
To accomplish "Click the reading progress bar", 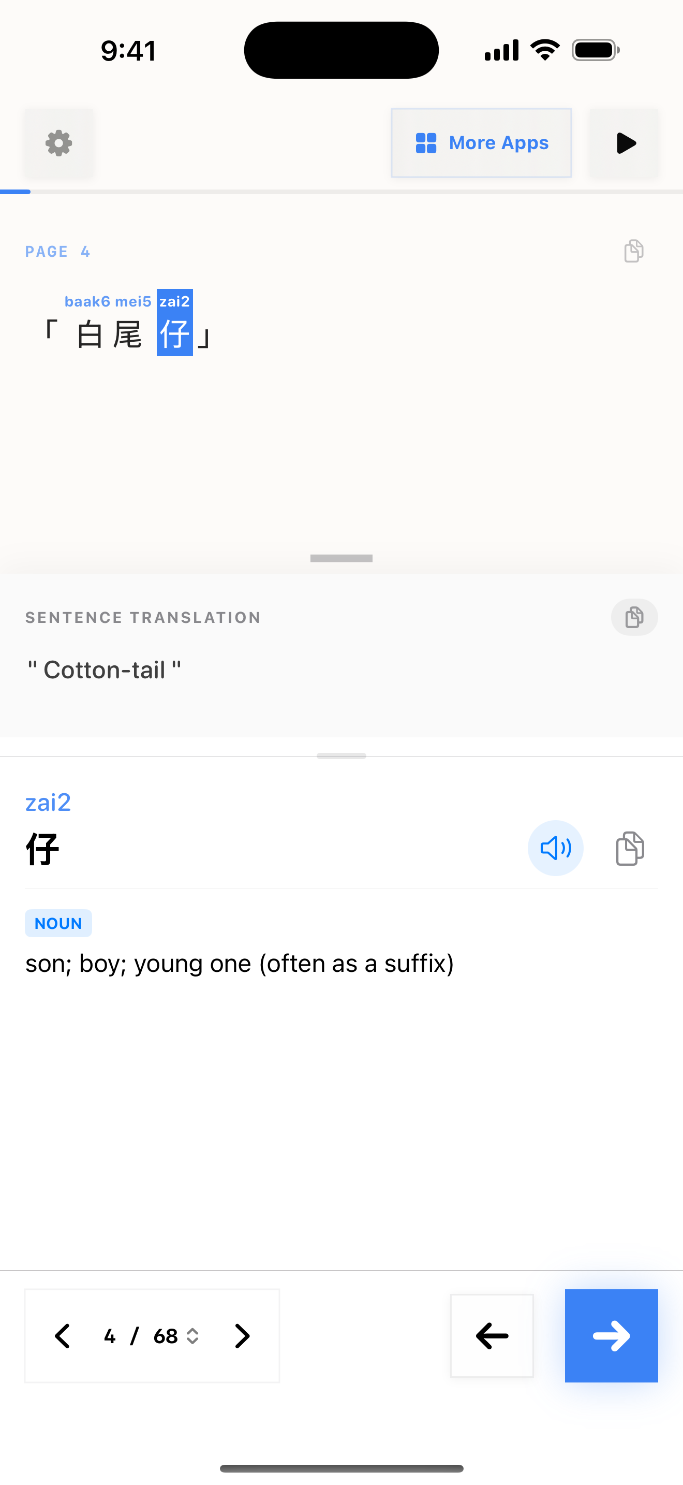I will click(x=341, y=192).
